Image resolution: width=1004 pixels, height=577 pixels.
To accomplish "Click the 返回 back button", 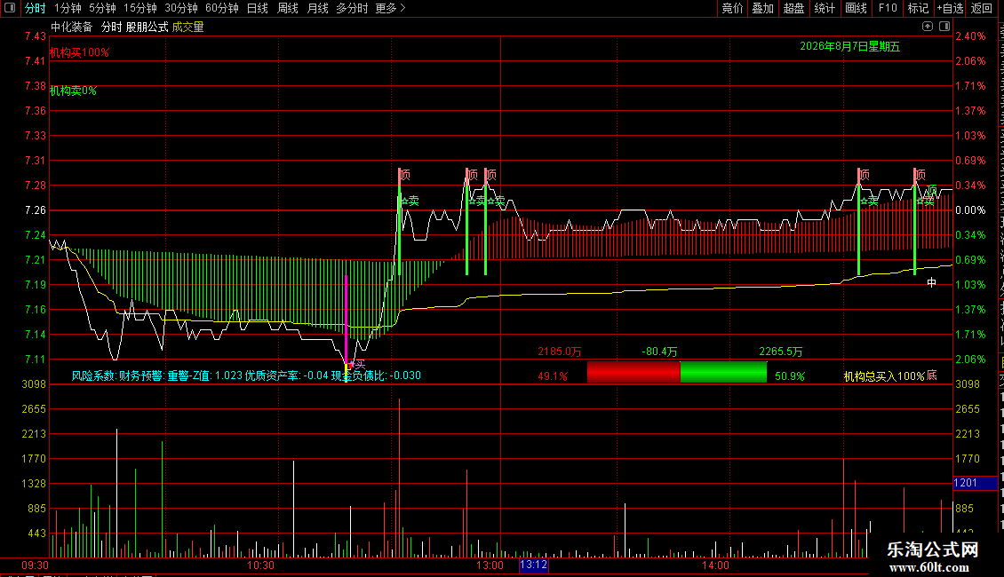I will click(x=982, y=8).
